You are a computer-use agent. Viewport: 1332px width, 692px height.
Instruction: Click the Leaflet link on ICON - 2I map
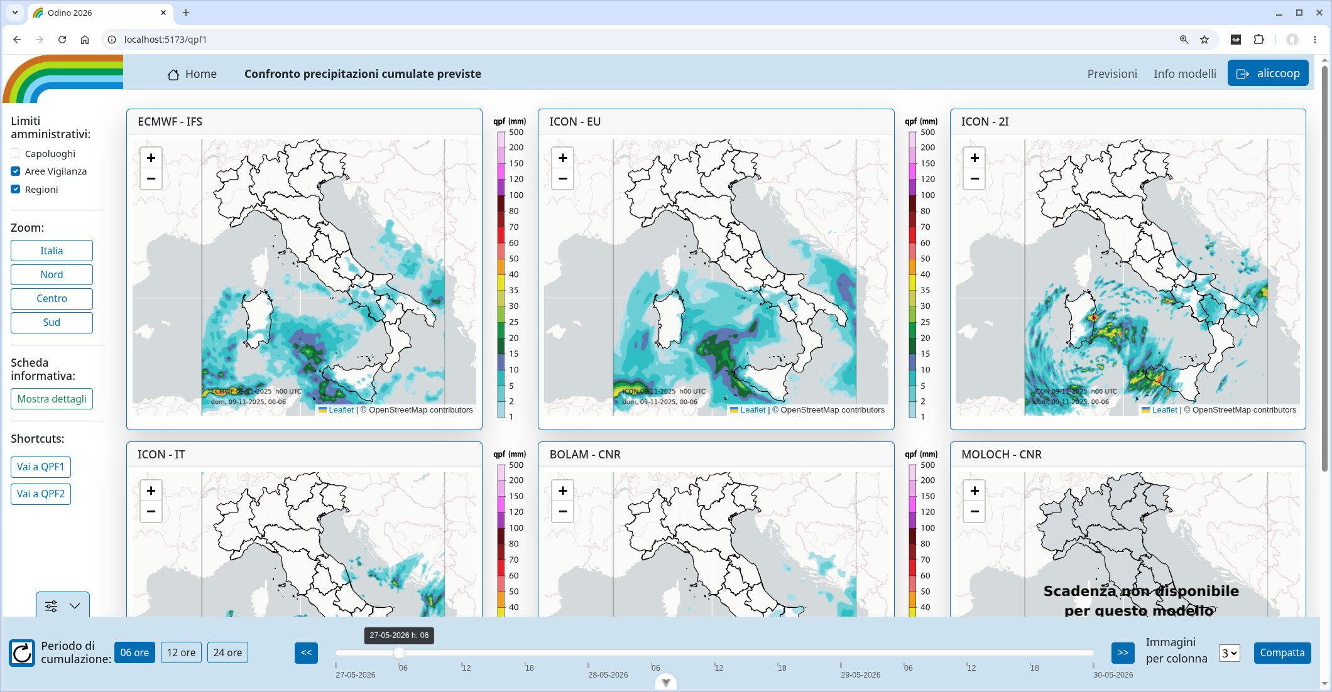click(x=1164, y=410)
